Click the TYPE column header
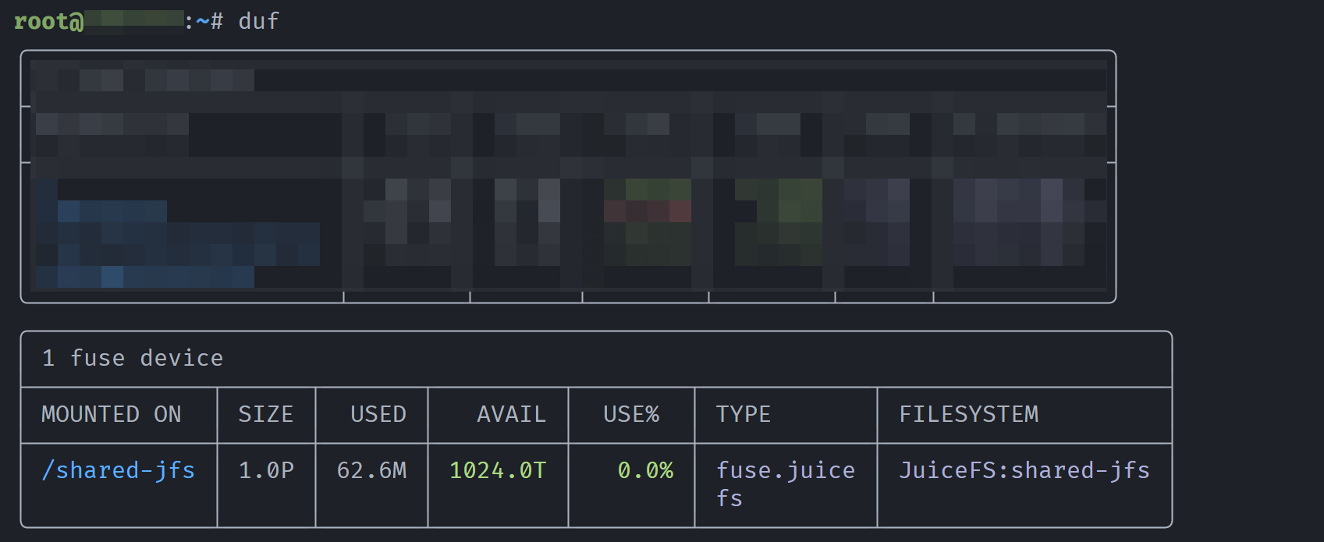This screenshot has width=1324, height=542. tap(744, 415)
